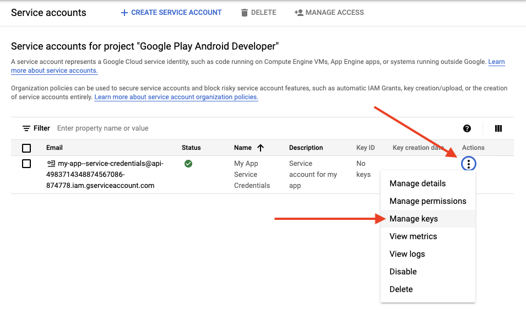This screenshot has width=526, height=313.
Task: Toggle the select-all checkbox in the table header
Action: point(26,148)
